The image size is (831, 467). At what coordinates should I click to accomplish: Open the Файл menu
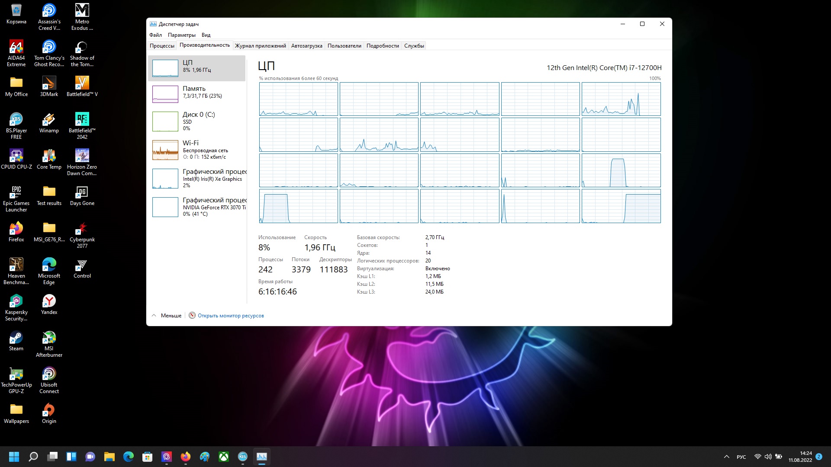click(x=155, y=35)
